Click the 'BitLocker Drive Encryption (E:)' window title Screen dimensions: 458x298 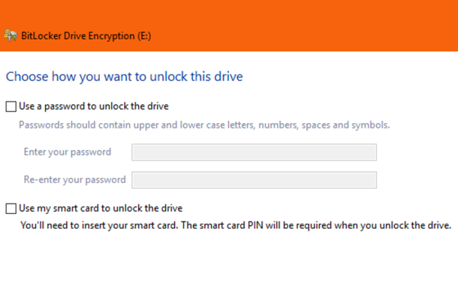coord(86,36)
